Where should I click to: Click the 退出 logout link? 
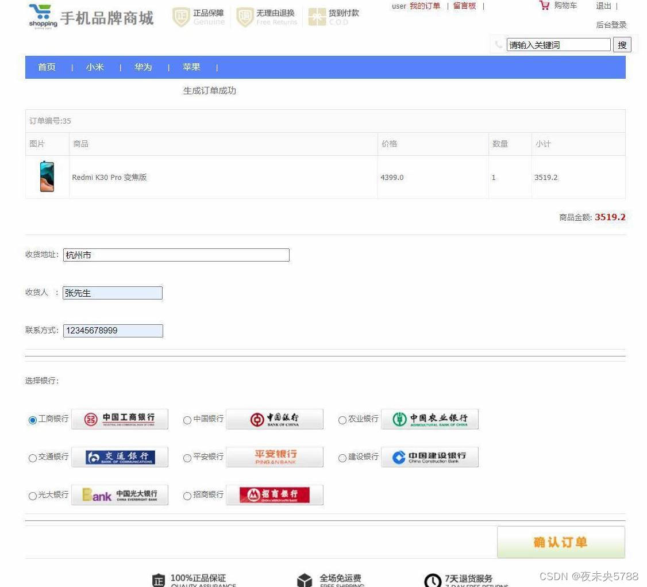603,6
